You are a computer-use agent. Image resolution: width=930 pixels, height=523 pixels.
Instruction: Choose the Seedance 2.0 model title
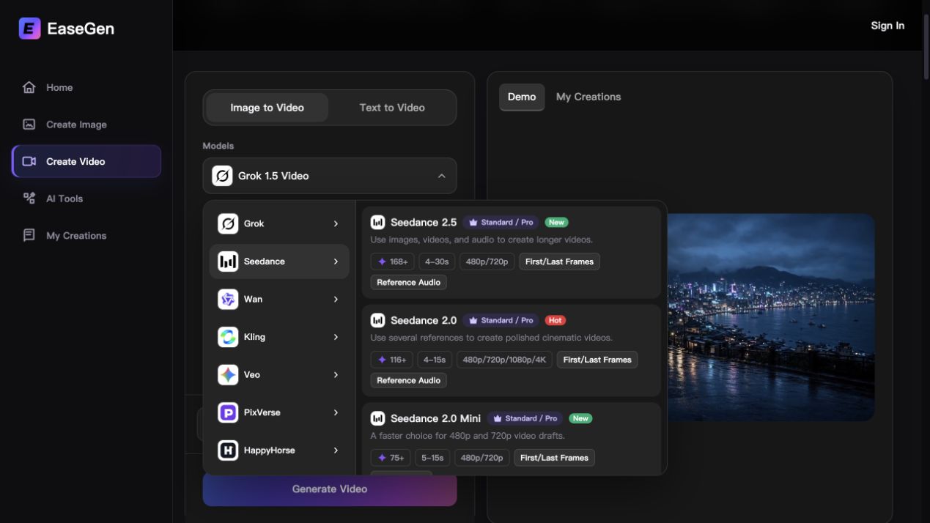[424, 320]
